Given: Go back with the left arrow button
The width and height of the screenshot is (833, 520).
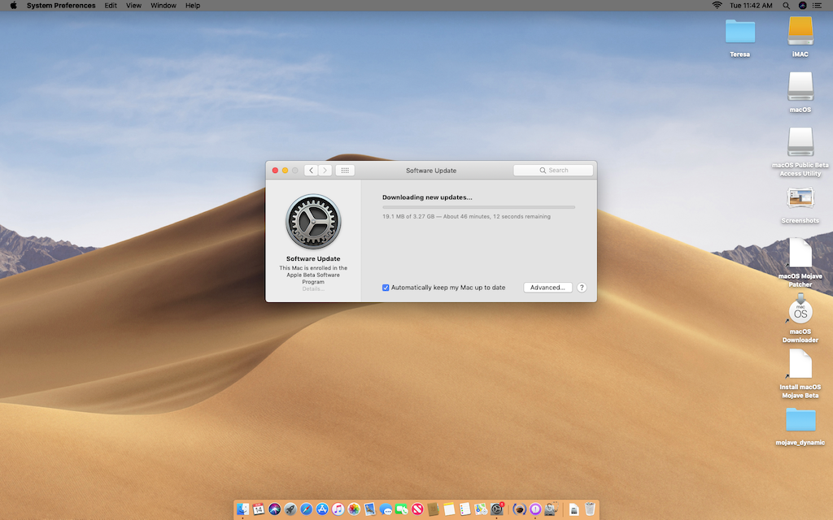Looking at the screenshot, I should (x=311, y=171).
